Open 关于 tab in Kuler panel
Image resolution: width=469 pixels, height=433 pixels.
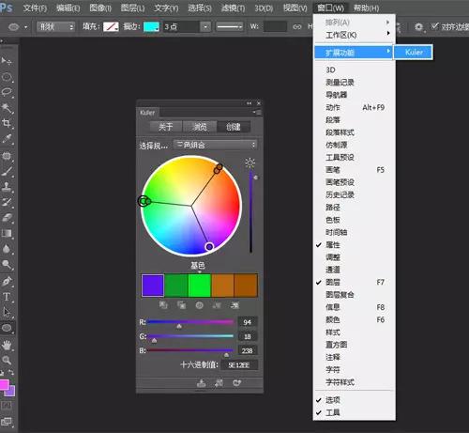point(166,127)
